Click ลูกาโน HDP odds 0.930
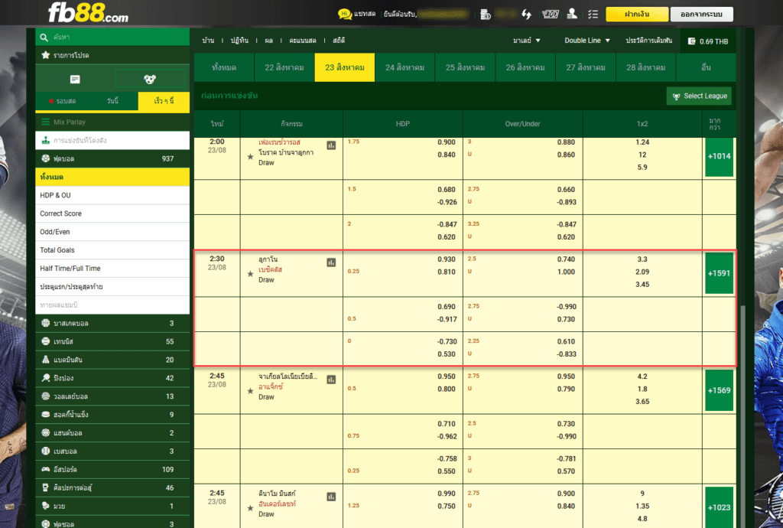The width and height of the screenshot is (783, 528). [446, 259]
